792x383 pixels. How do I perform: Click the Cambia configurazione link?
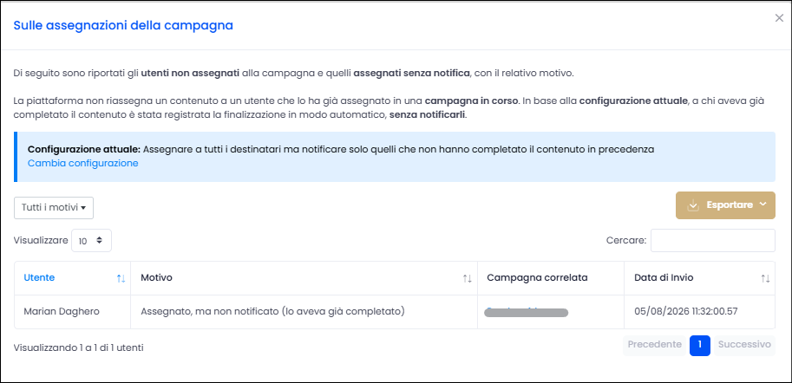click(x=82, y=163)
